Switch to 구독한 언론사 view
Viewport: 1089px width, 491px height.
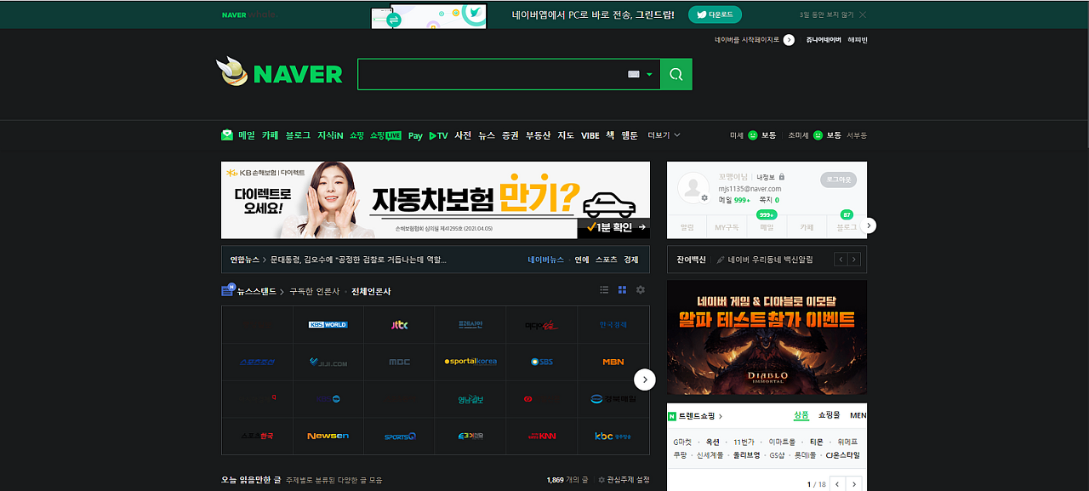(x=314, y=291)
